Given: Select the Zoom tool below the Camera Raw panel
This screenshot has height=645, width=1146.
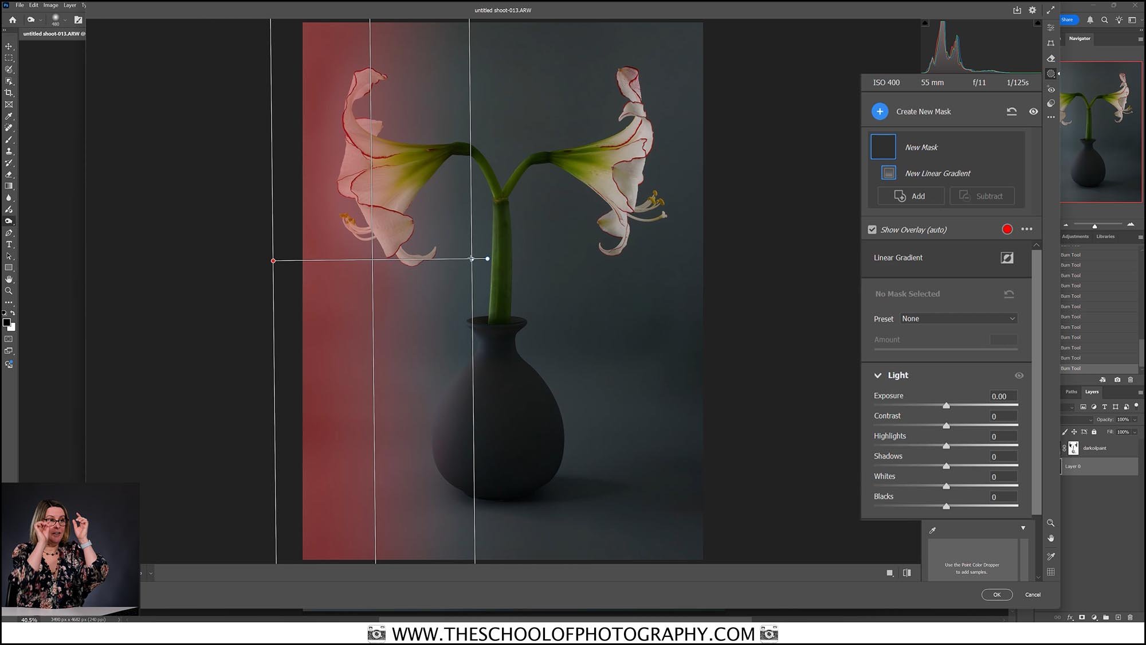Looking at the screenshot, I should point(1051,523).
